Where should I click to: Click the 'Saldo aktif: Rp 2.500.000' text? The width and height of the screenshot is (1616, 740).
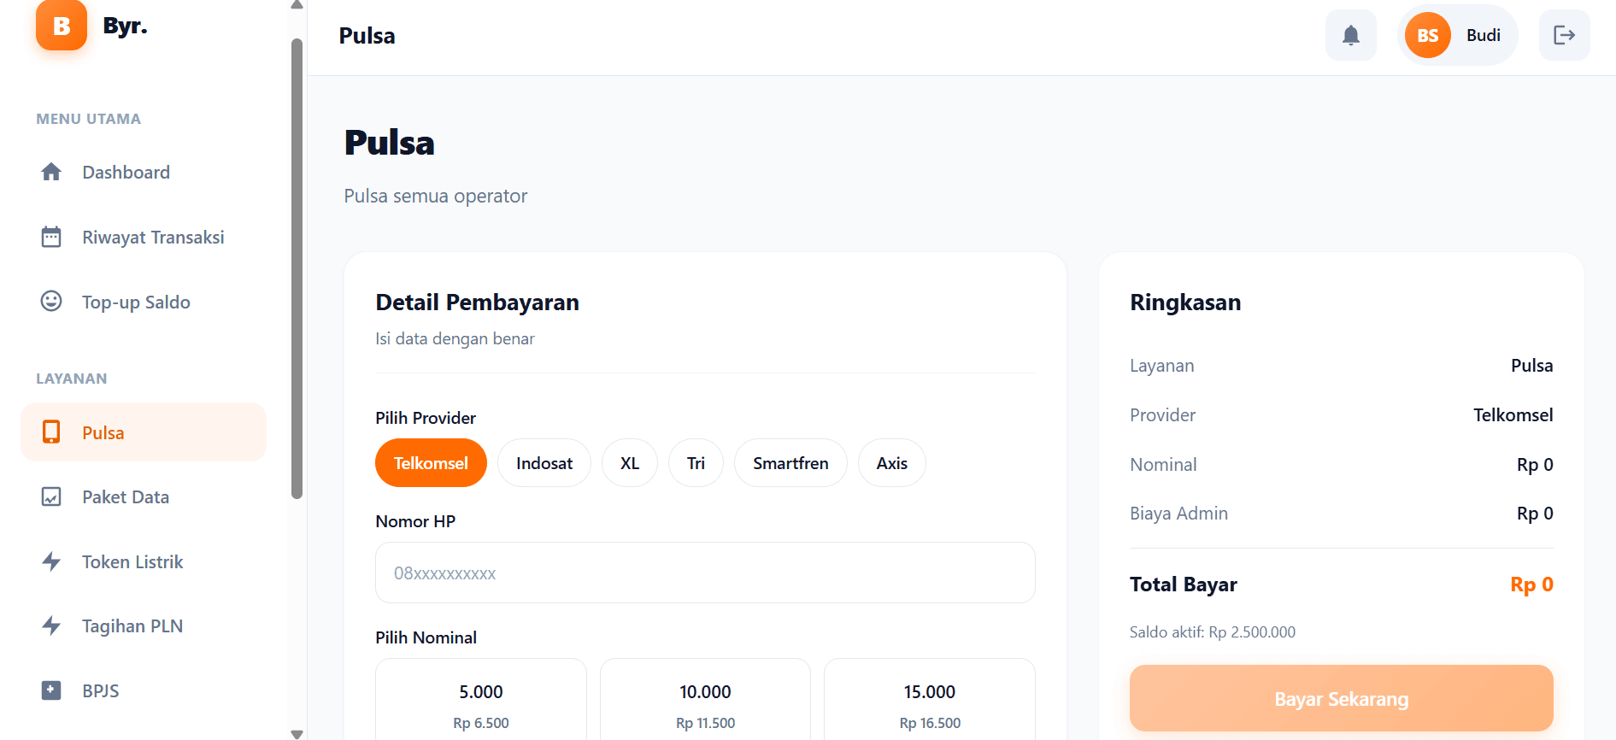tap(1213, 632)
